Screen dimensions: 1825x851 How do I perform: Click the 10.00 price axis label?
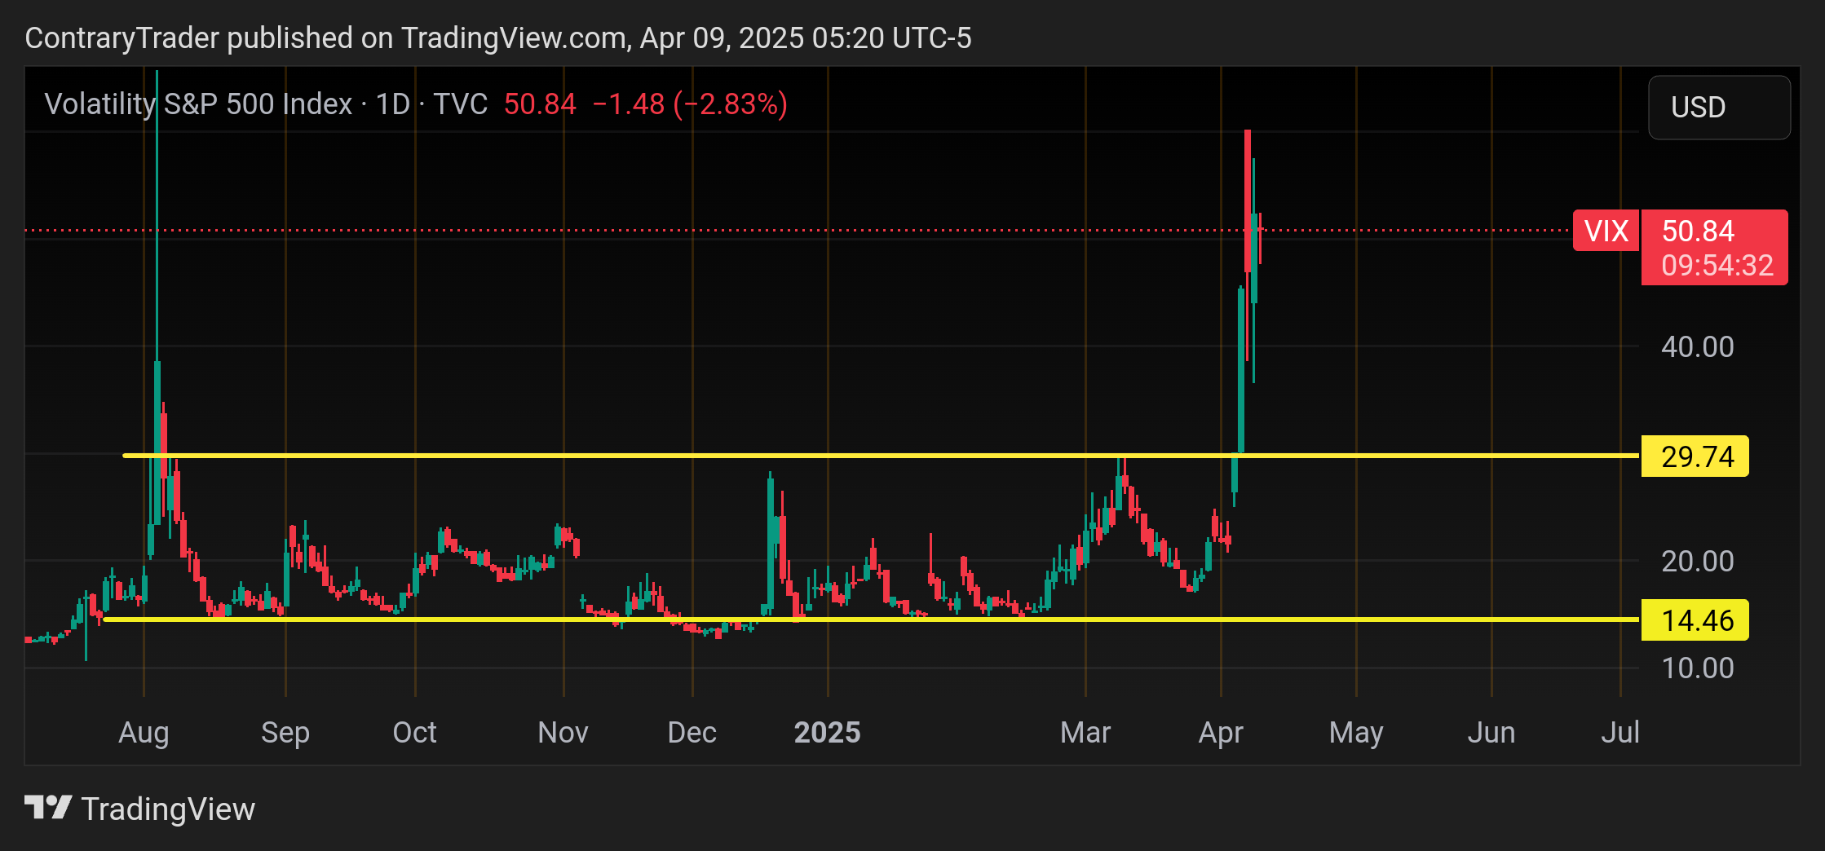point(1698,668)
